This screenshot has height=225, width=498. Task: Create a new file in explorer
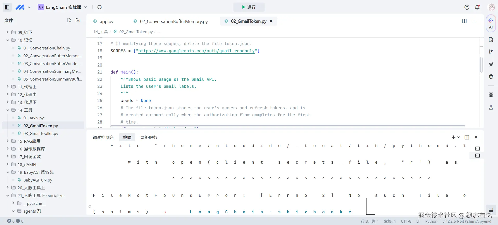(69, 20)
